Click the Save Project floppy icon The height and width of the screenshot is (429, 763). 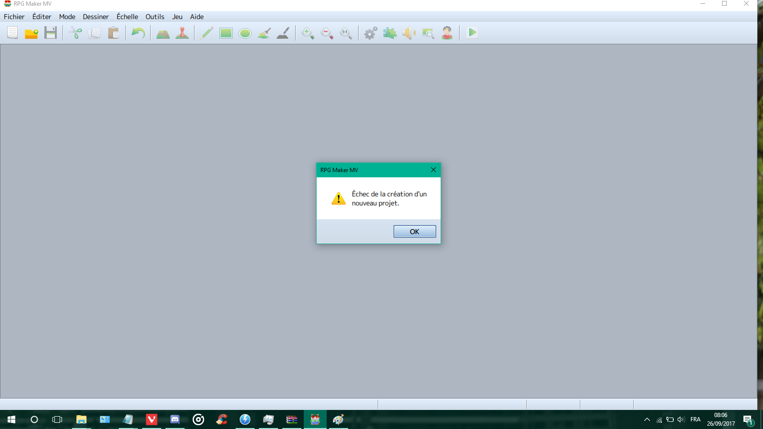tap(51, 33)
